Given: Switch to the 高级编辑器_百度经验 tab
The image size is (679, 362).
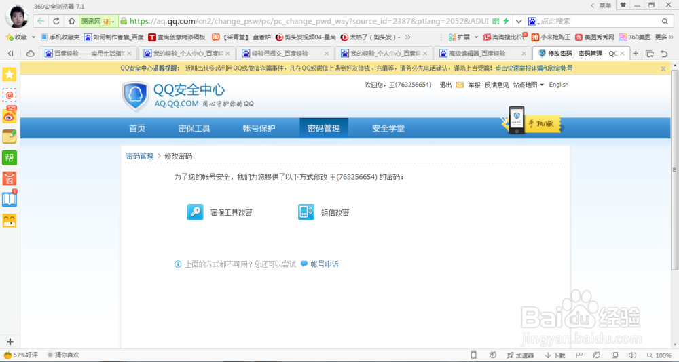Looking at the screenshot, I should tap(483, 53).
